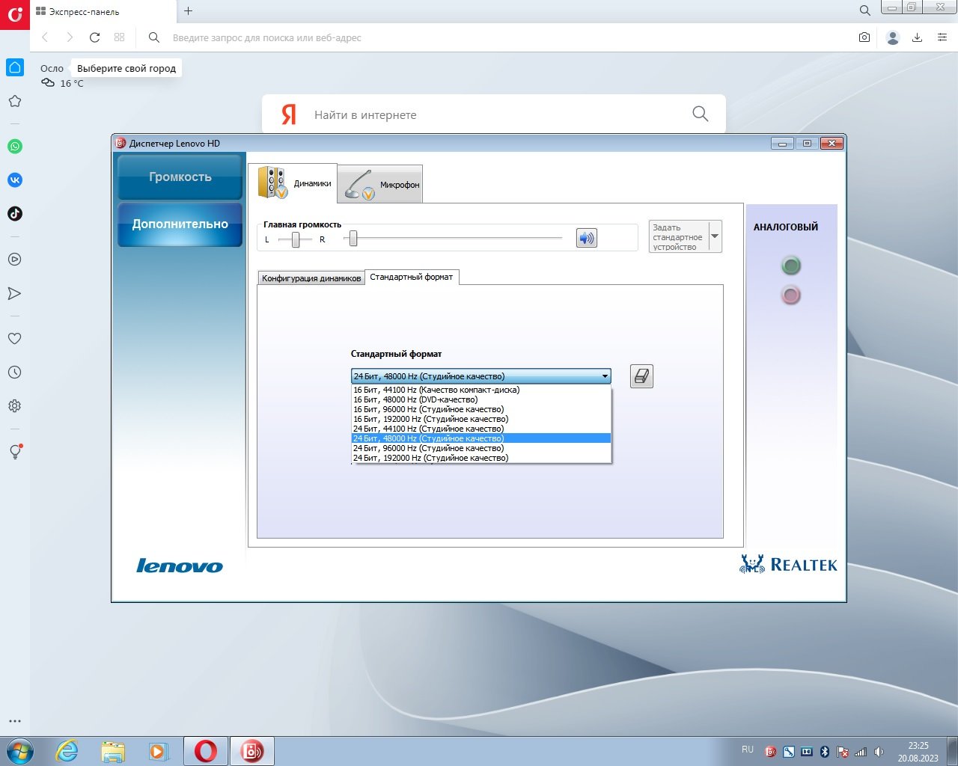Select the '16 Бит, 192000 Hz' option
This screenshot has height=766, width=958.
pyautogui.click(x=481, y=419)
